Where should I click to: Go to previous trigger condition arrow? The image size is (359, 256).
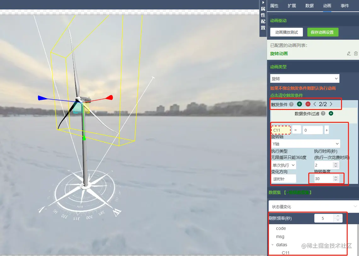click(315, 104)
